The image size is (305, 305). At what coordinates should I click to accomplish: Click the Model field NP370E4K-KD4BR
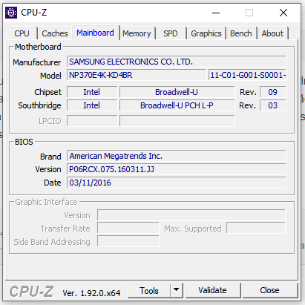pyautogui.click(x=137, y=75)
